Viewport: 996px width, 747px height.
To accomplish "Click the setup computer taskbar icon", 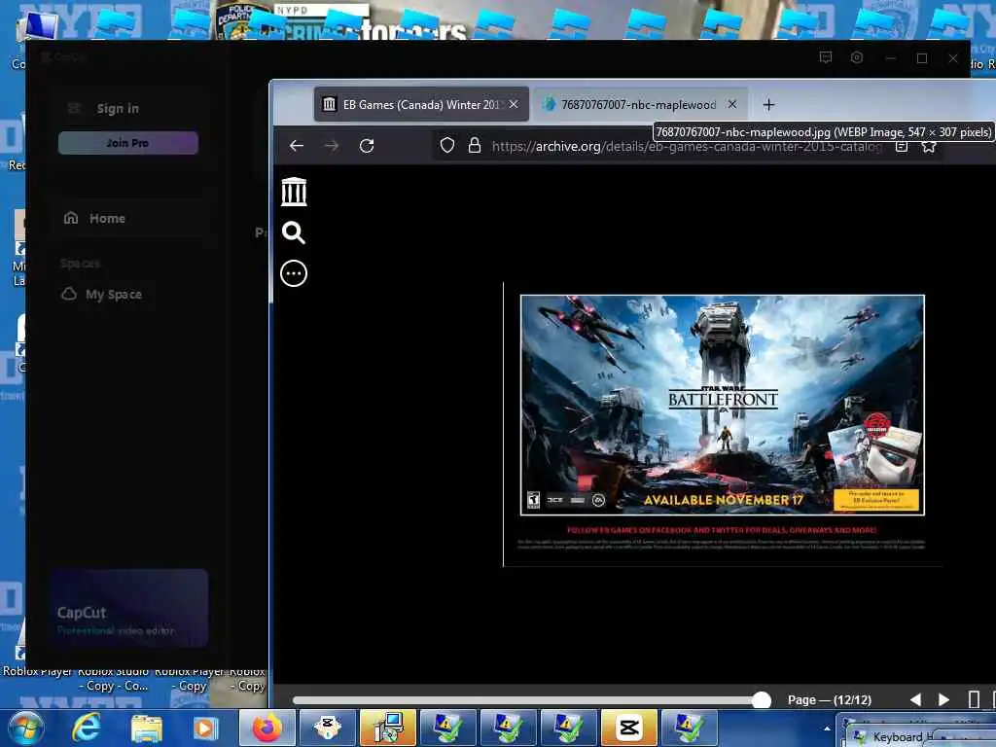I will (x=387, y=728).
